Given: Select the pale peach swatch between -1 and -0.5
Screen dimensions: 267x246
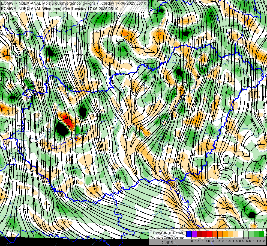Looking at the screenshot, I should (x=236, y=234).
